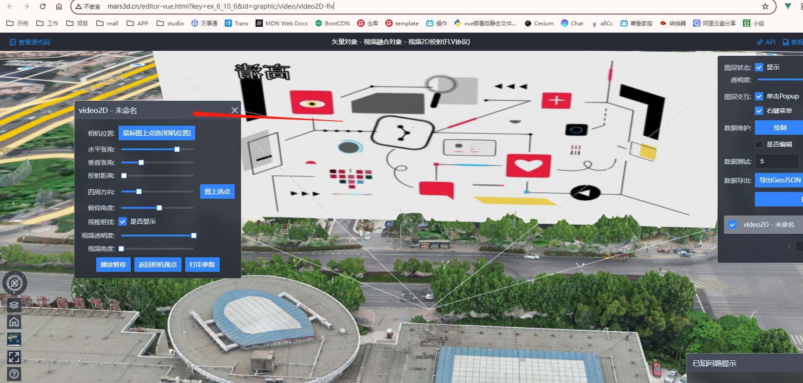Screen dimensions: 803x383
Task: Open the 仓库 bookmark
Action: pos(368,23)
